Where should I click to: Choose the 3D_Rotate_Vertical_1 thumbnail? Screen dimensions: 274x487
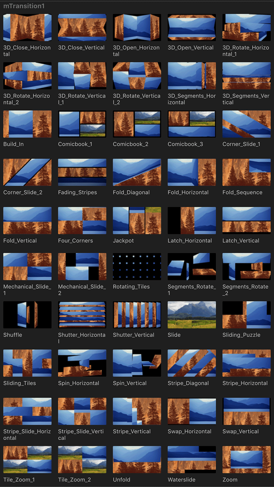pyautogui.click(x=82, y=76)
